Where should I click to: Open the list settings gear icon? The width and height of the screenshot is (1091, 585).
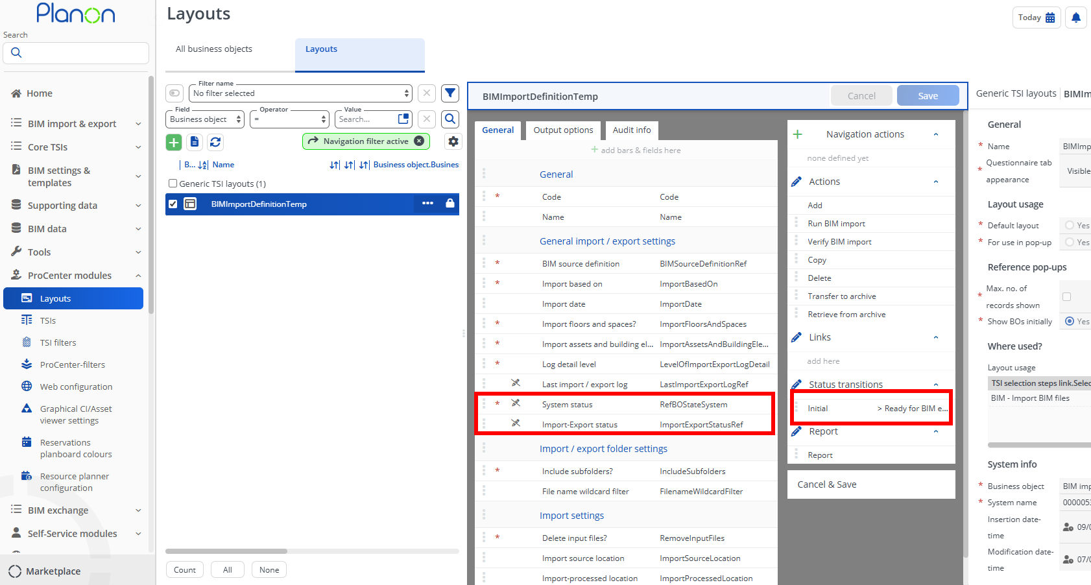[453, 141]
